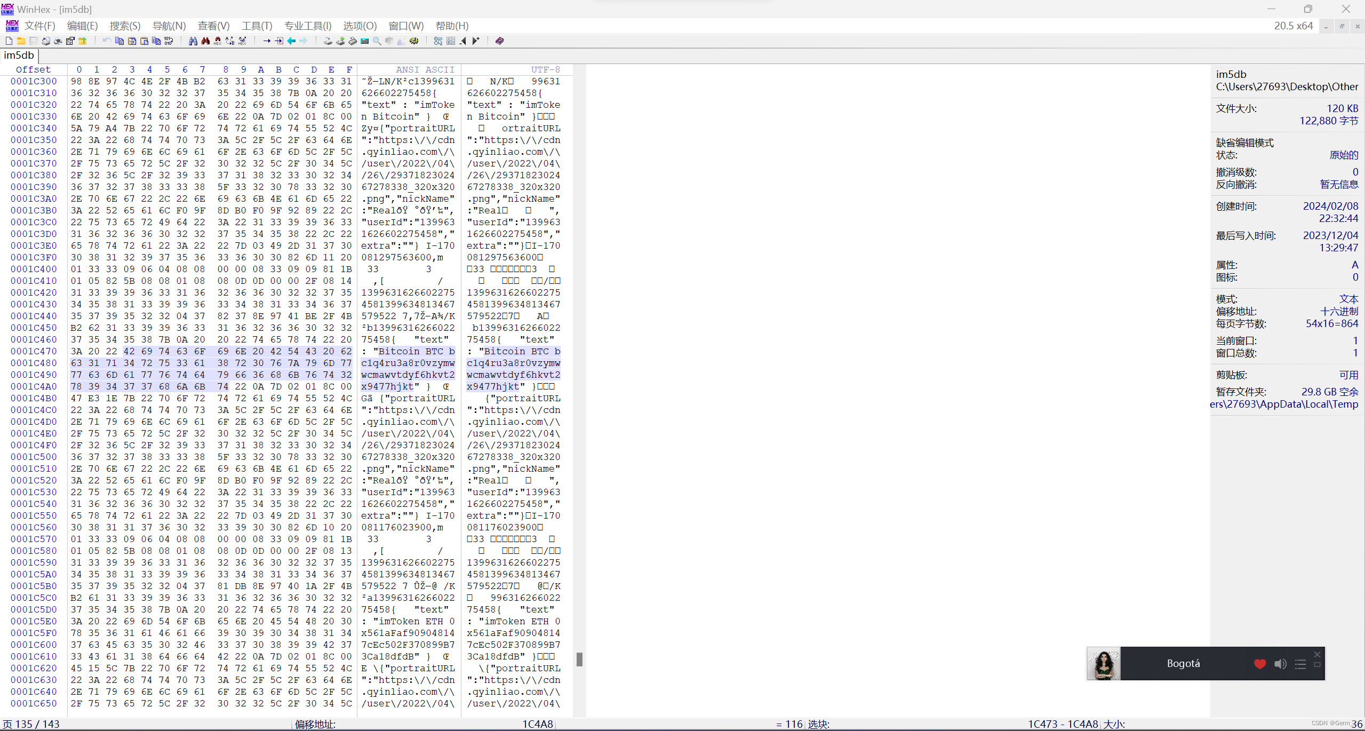Click the Open file folder icon
This screenshot has height=731, width=1365.
(x=21, y=41)
